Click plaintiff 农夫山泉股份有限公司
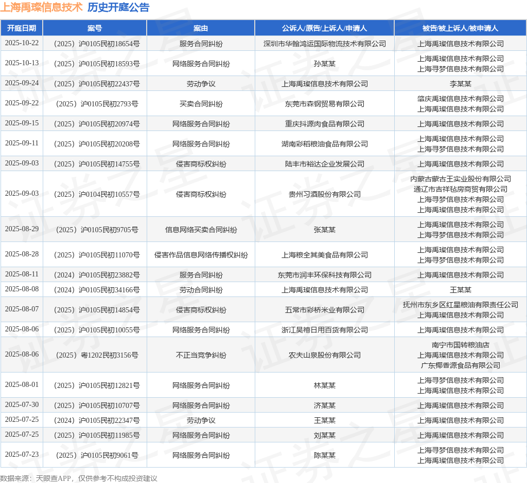Viewport: 527px width, 483px height. coord(325,355)
